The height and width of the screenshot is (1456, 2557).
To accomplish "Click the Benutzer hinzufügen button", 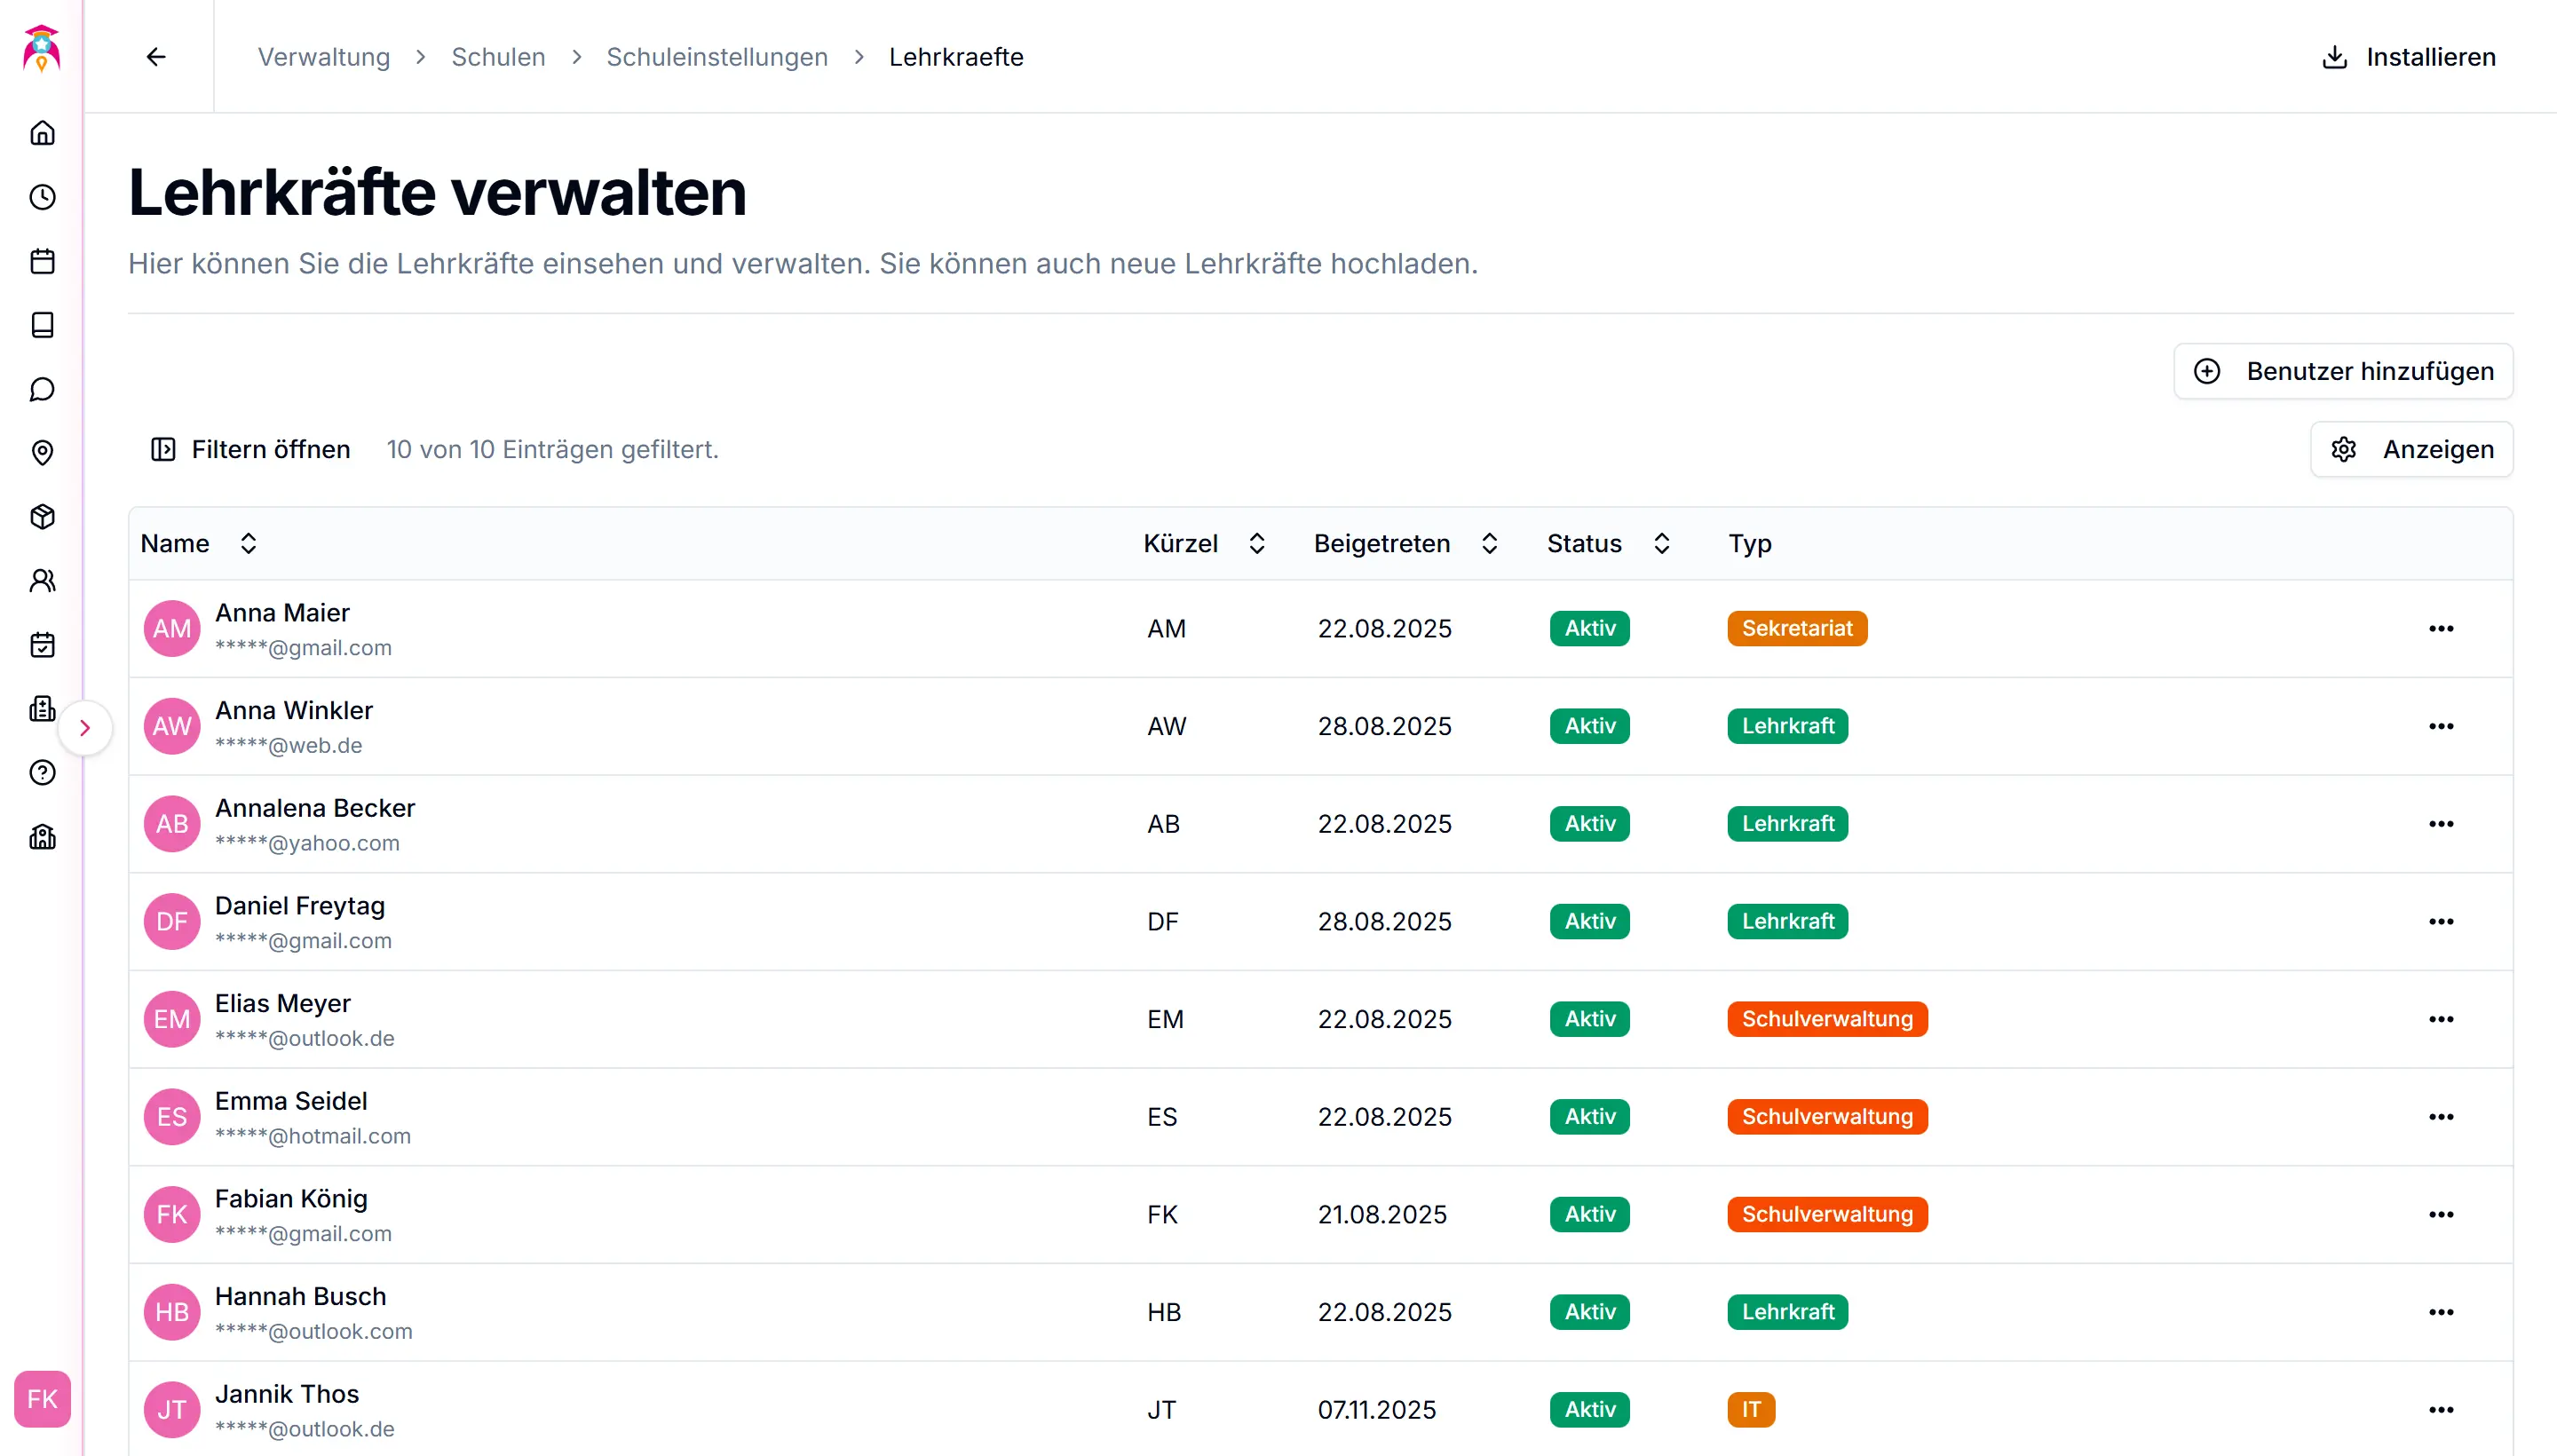I will tap(2343, 371).
